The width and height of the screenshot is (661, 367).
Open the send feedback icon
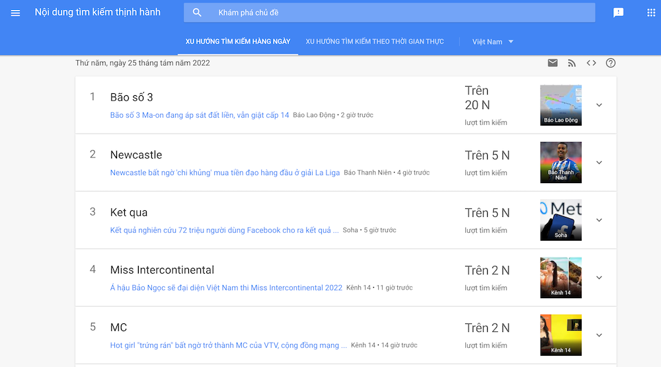click(x=618, y=13)
